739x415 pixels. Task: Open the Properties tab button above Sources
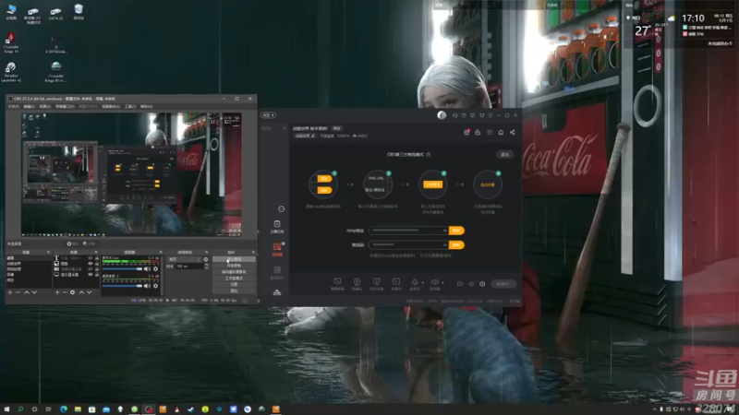click(x=73, y=243)
